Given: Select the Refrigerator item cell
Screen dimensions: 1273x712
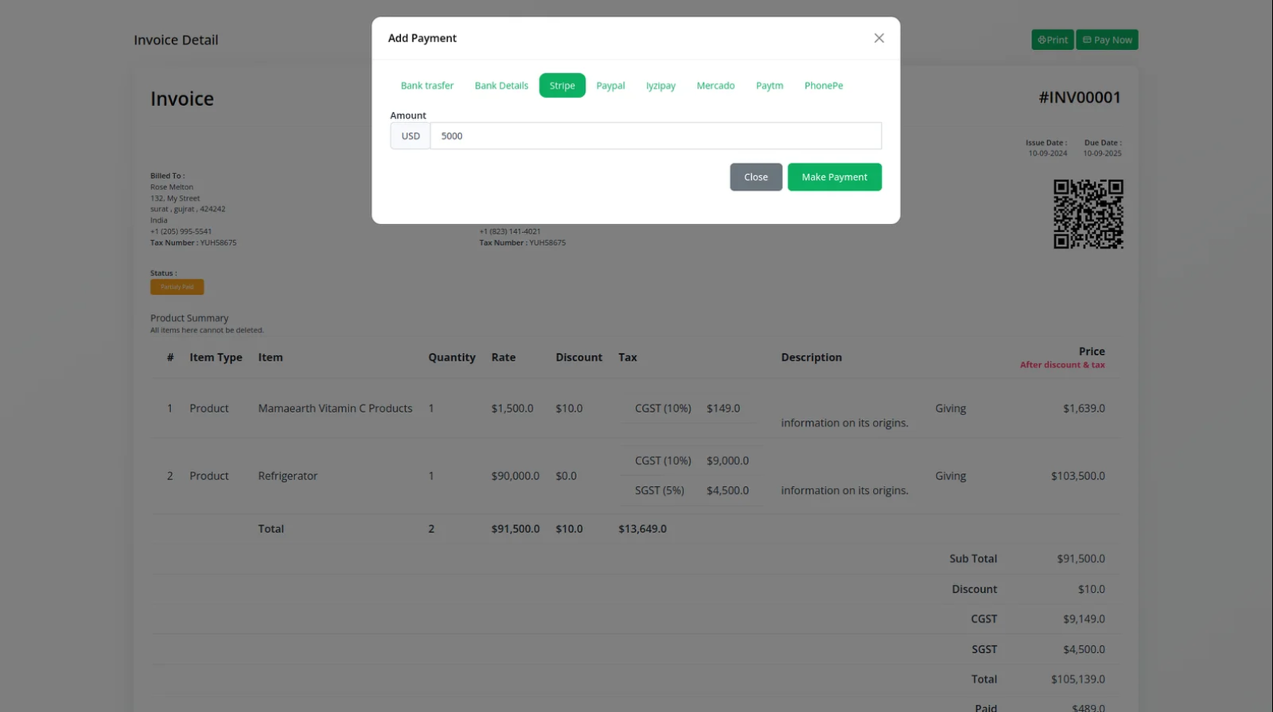Looking at the screenshot, I should tap(287, 476).
